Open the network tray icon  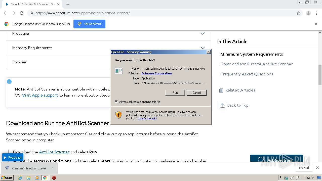(x=286, y=178)
